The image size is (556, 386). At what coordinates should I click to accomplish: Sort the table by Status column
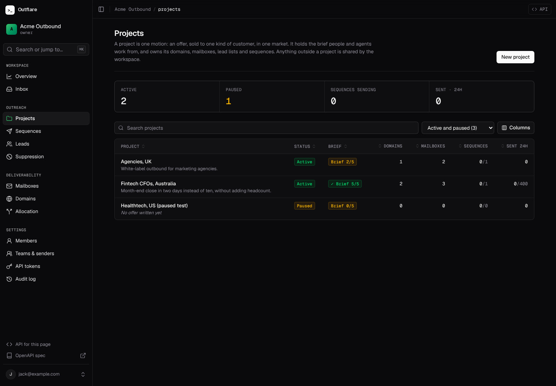tap(305, 146)
